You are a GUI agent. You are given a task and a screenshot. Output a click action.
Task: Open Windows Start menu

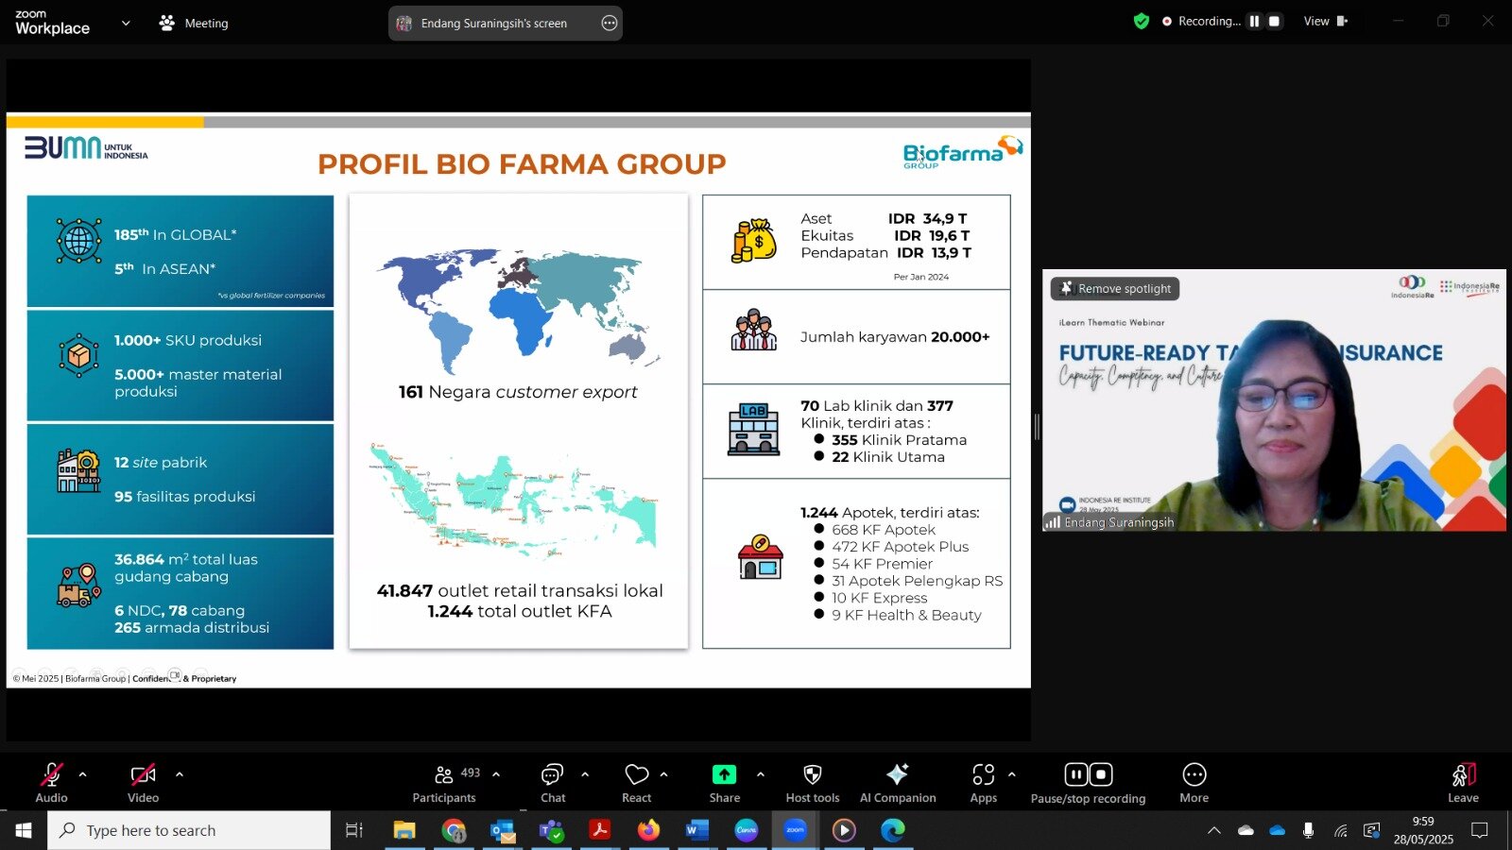pyautogui.click(x=24, y=830)
